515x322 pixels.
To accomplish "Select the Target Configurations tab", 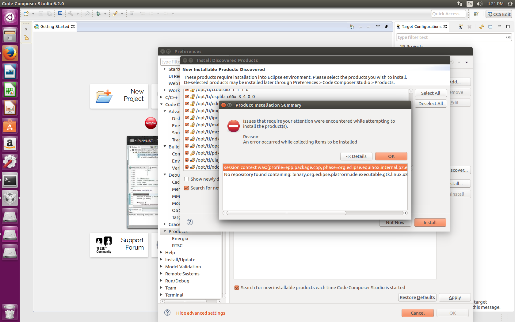I will tap(422, 27).
